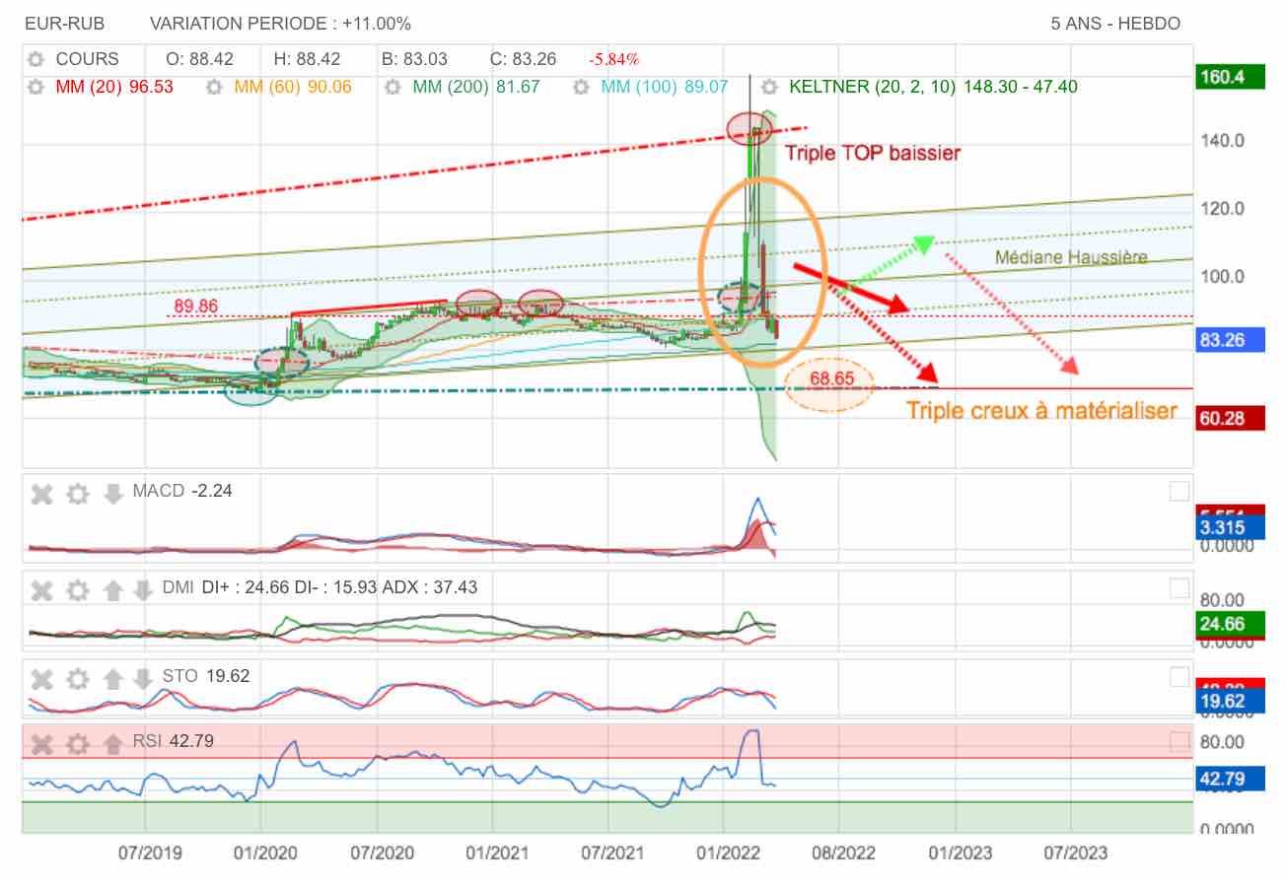Open STO indicator settings gear
The width and height of the screenshot is (1286, 883).
(x=77, y=678)
